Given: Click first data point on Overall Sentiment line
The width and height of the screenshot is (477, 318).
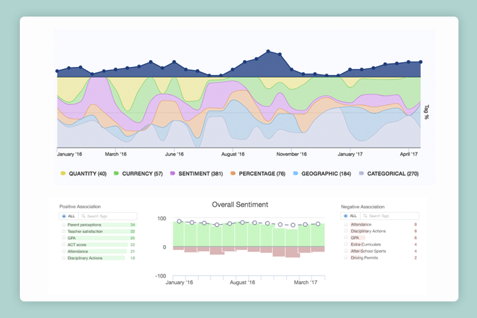Looking at the screenshot, I should 179,221.
